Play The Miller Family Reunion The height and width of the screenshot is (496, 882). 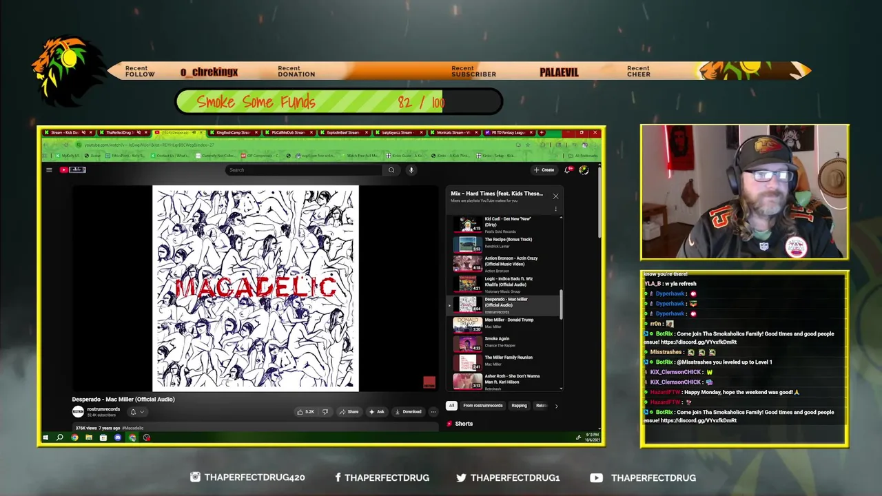click(506, 361)
